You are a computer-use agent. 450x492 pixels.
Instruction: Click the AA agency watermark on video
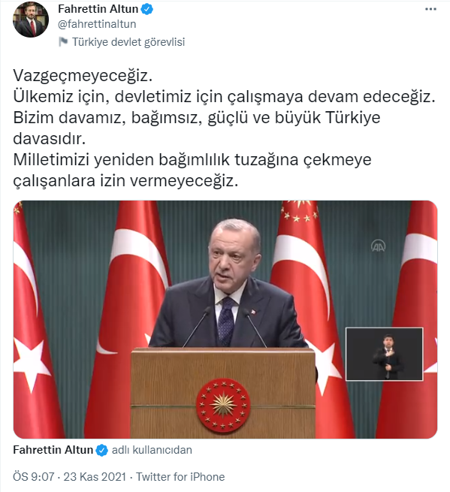378,246
